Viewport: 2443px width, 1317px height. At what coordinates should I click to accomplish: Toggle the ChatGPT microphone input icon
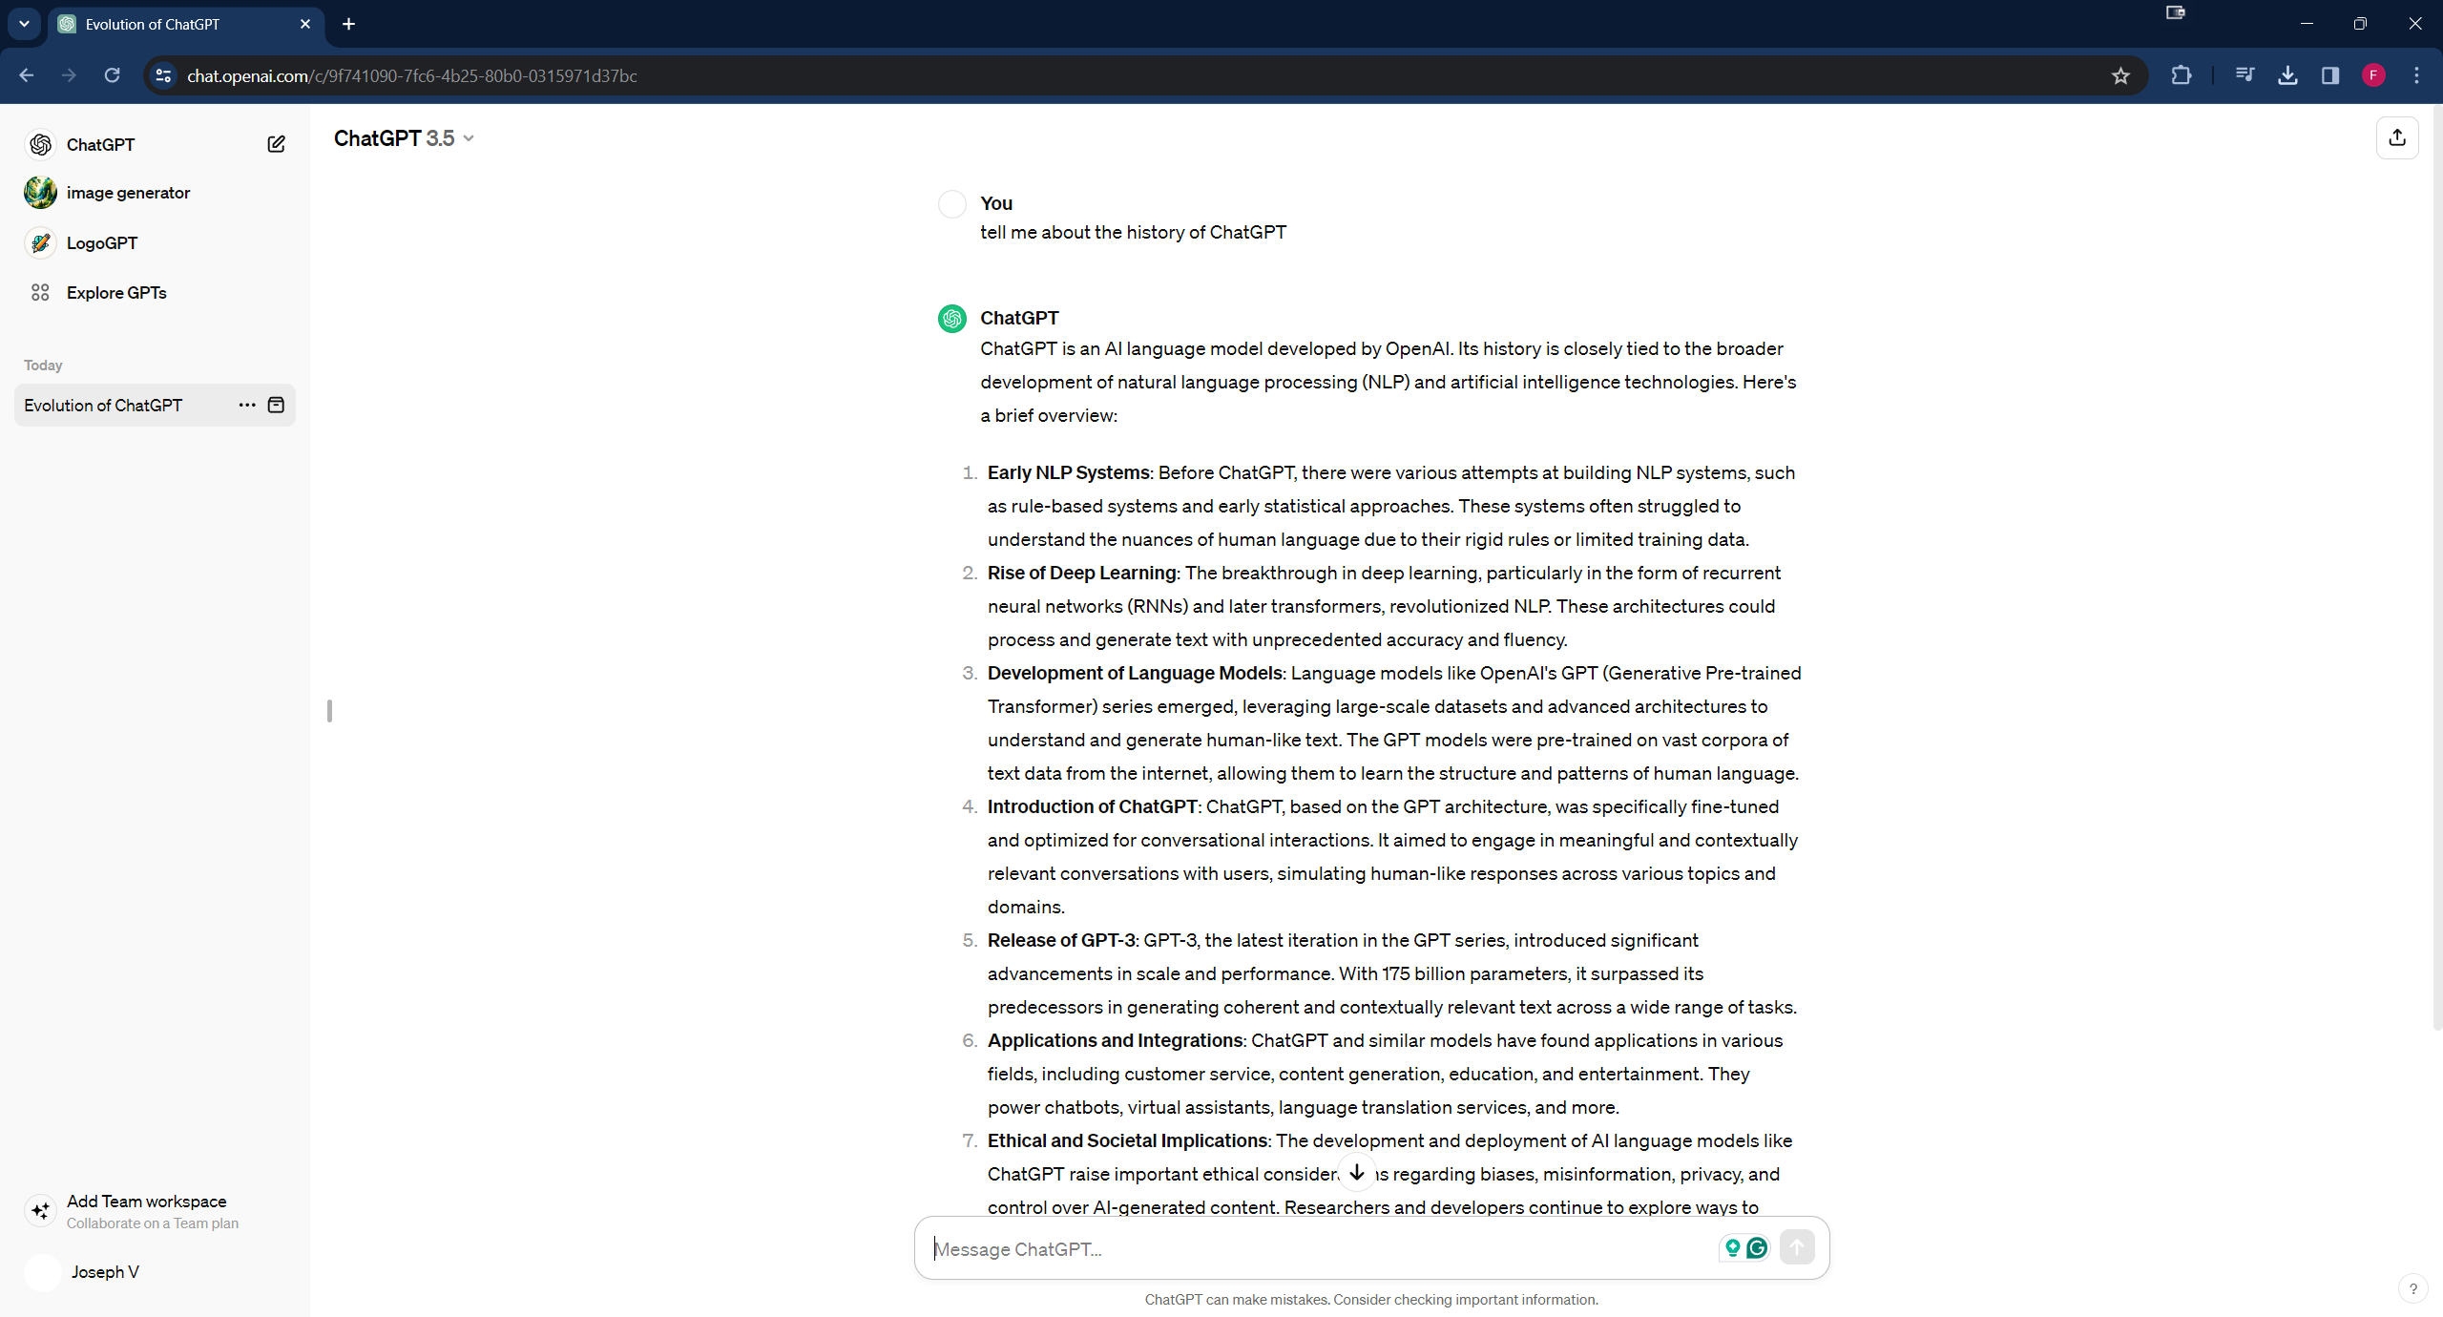[1731, 1247]
